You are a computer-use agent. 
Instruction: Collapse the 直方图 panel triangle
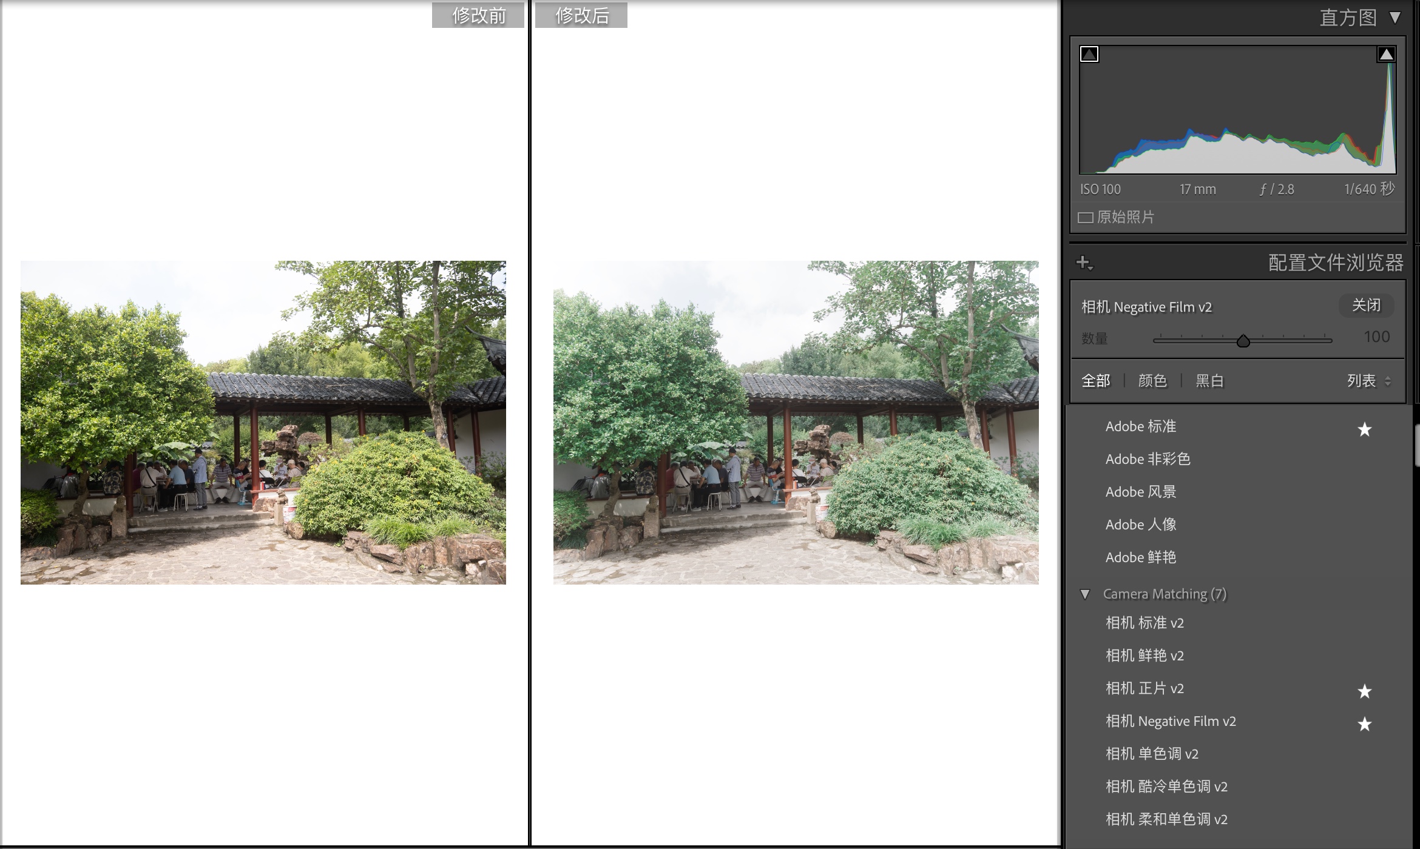(1395, 18)
